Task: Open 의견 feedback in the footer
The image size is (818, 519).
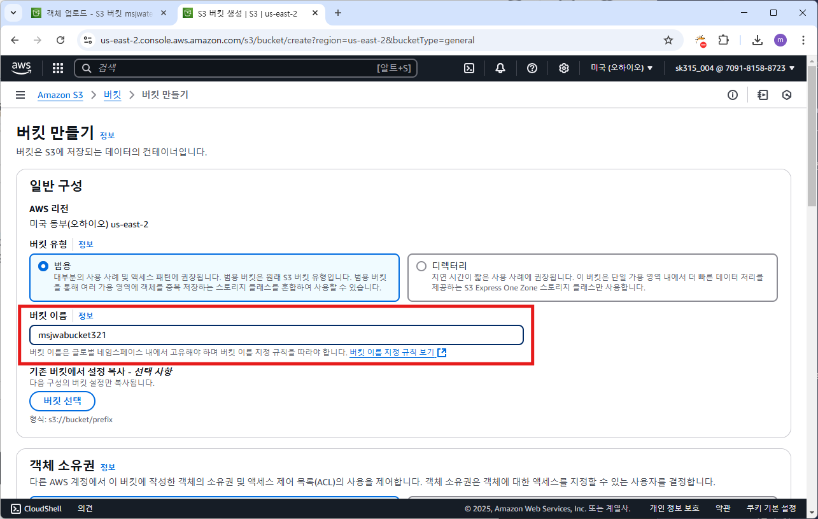Action: coord(85,508)
